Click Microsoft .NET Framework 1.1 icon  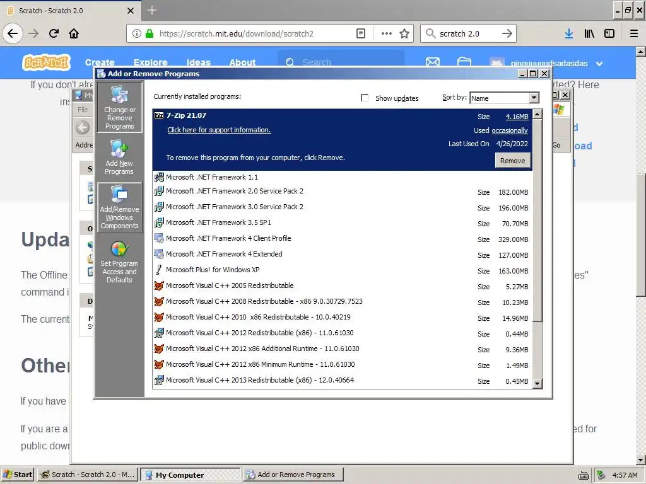click(x=159, y=177)
